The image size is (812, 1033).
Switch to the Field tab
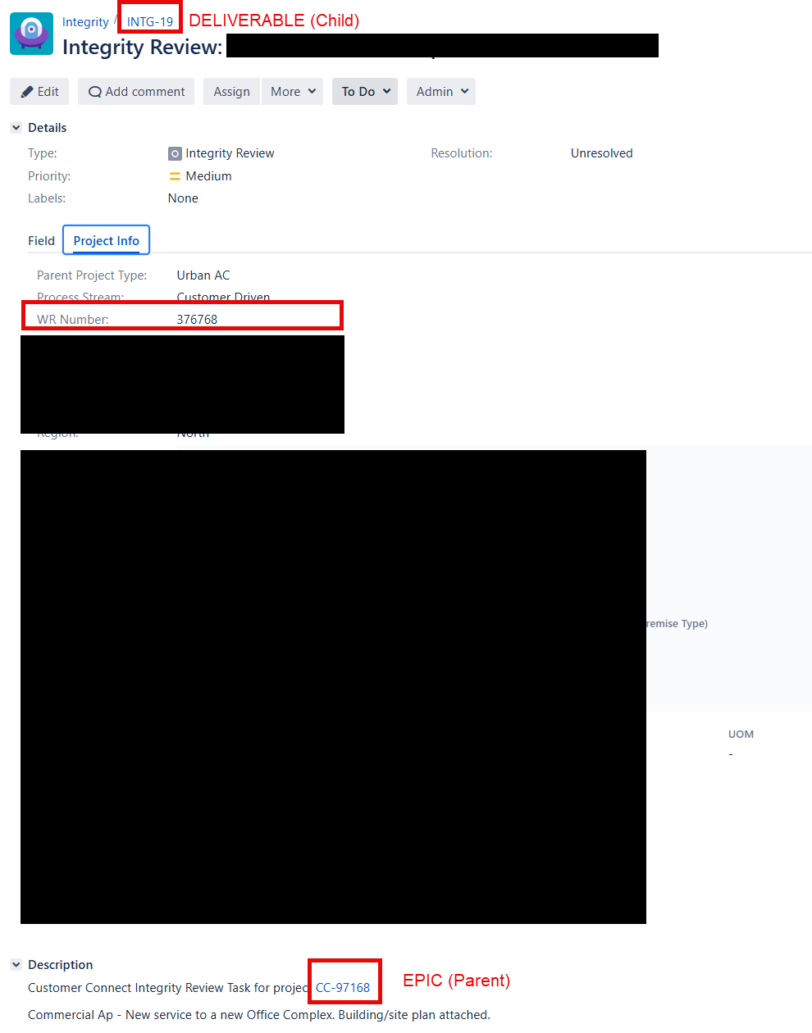(x=41, y=241)
